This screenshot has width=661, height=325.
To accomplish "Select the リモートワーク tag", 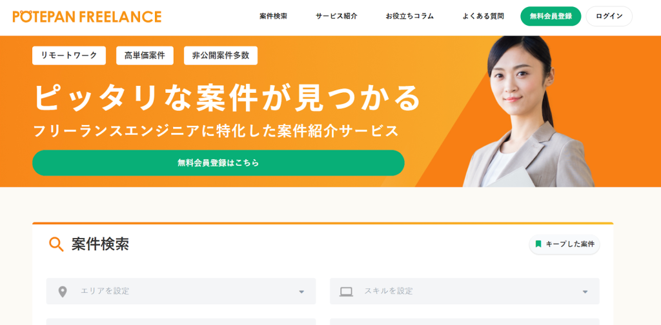I will (69, 55).
